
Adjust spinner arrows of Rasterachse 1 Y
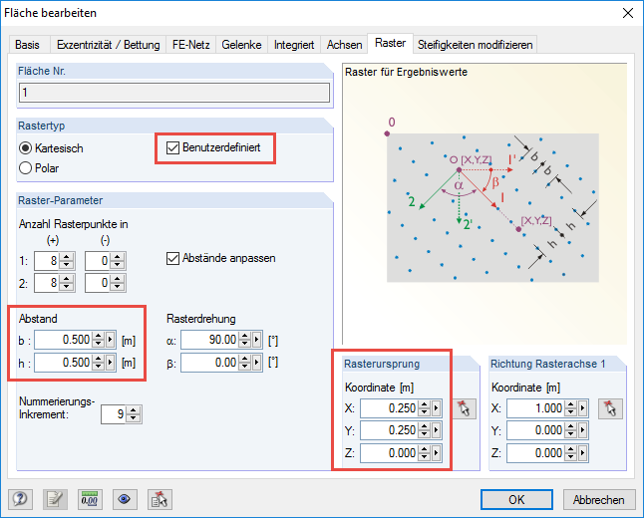point(570,430)
